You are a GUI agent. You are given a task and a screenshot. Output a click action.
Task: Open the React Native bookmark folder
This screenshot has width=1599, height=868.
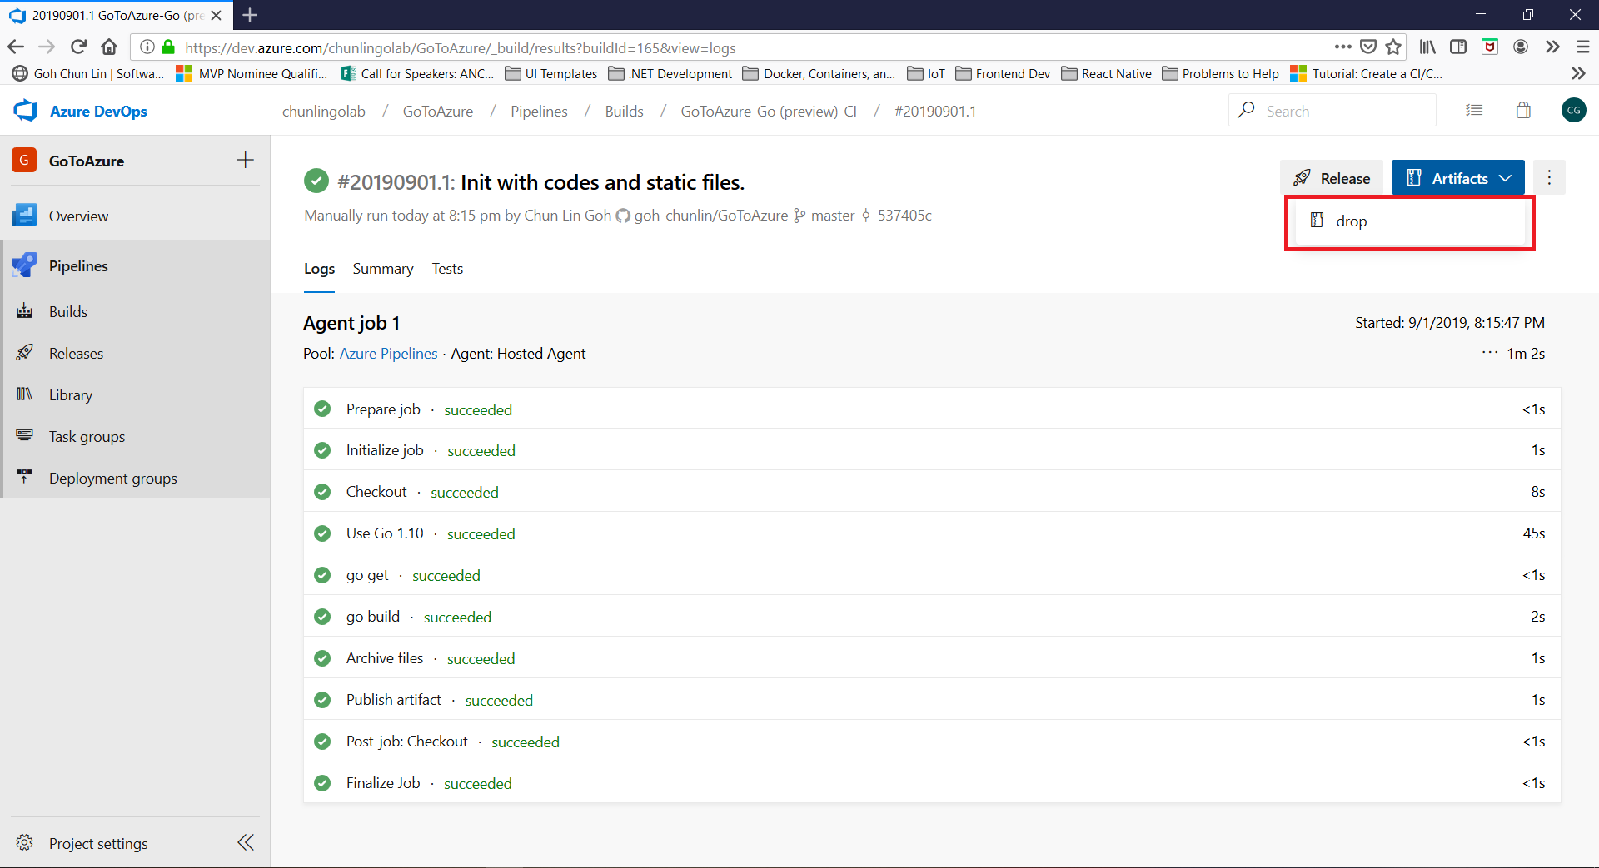(1106, 74)
